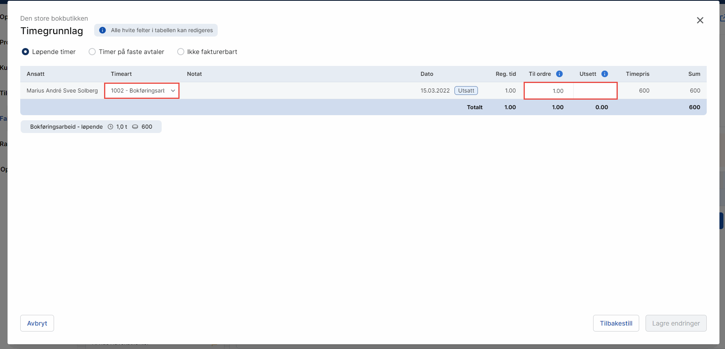Viewport: 725px width, 349px height.
Task: Click the clock icon in Bokføringsarbeid chip
Action: 110,127
